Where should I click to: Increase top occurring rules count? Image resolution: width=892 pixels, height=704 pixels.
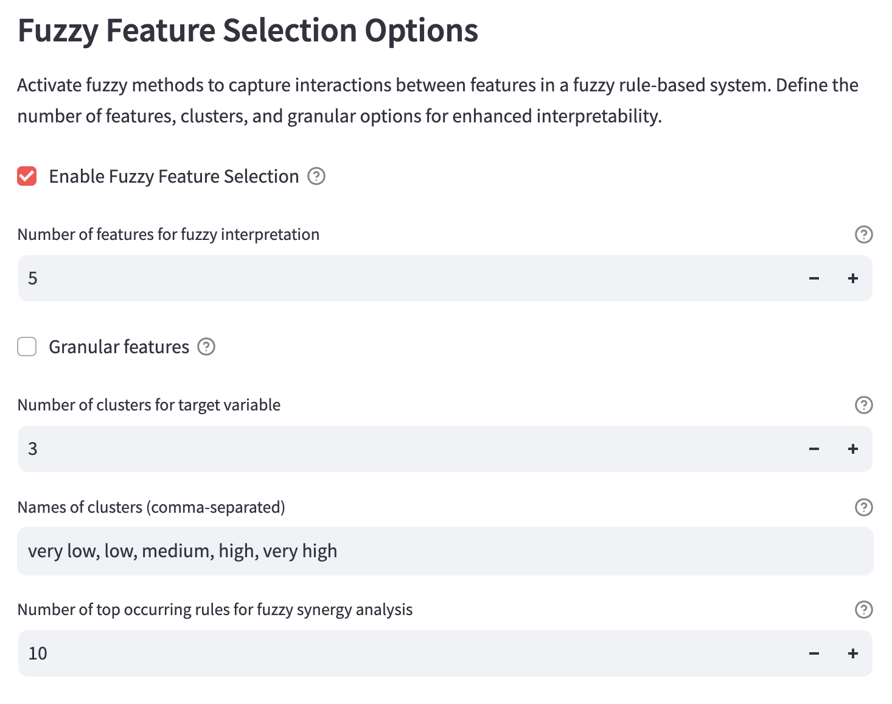pyautogui.click(x=852, y=653)
